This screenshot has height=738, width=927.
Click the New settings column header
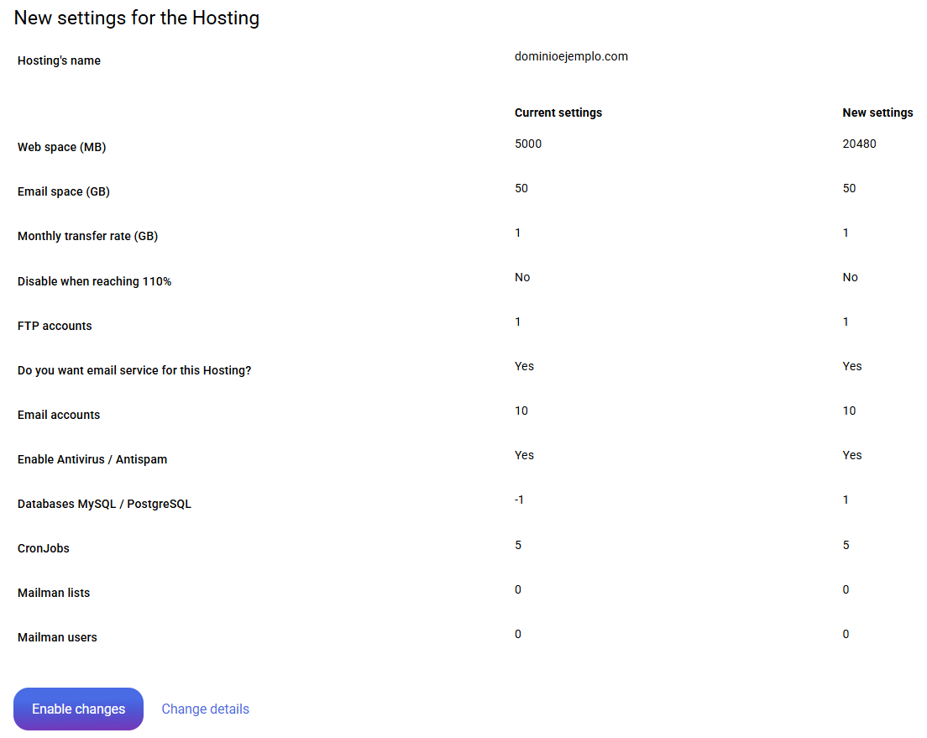[x=877, y=113]
